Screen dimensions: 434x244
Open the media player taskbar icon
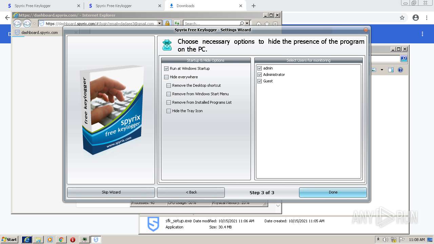click(x=50, y=240)
